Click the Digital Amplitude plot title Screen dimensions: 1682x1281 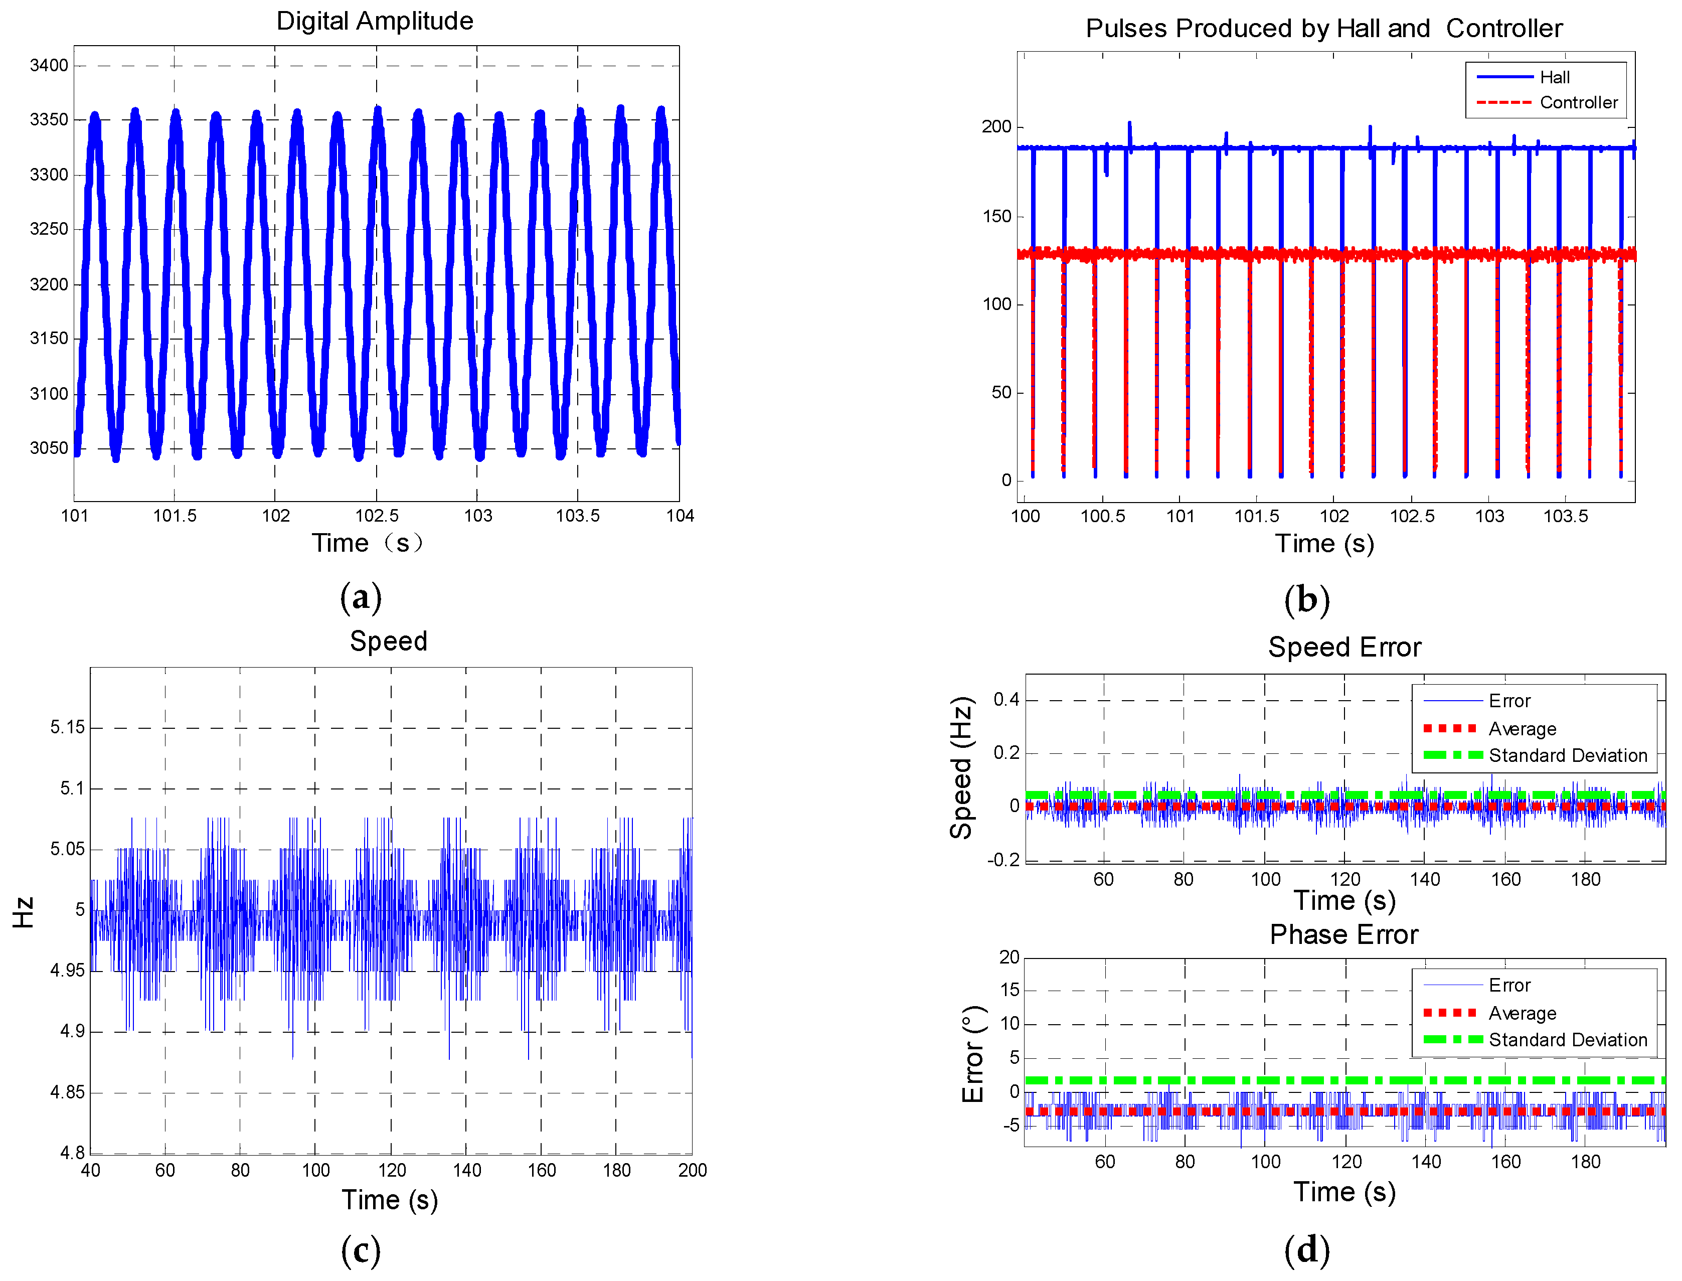375,21
